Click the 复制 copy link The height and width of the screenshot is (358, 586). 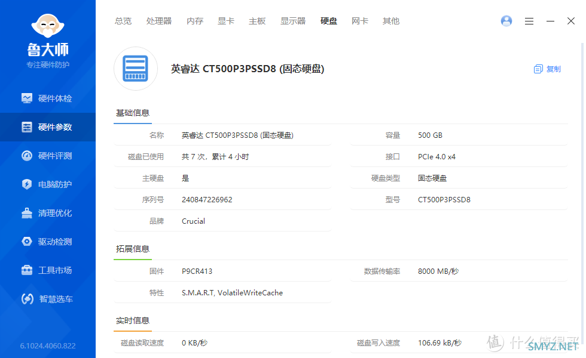pyautogui.click(x=554, y=69)
